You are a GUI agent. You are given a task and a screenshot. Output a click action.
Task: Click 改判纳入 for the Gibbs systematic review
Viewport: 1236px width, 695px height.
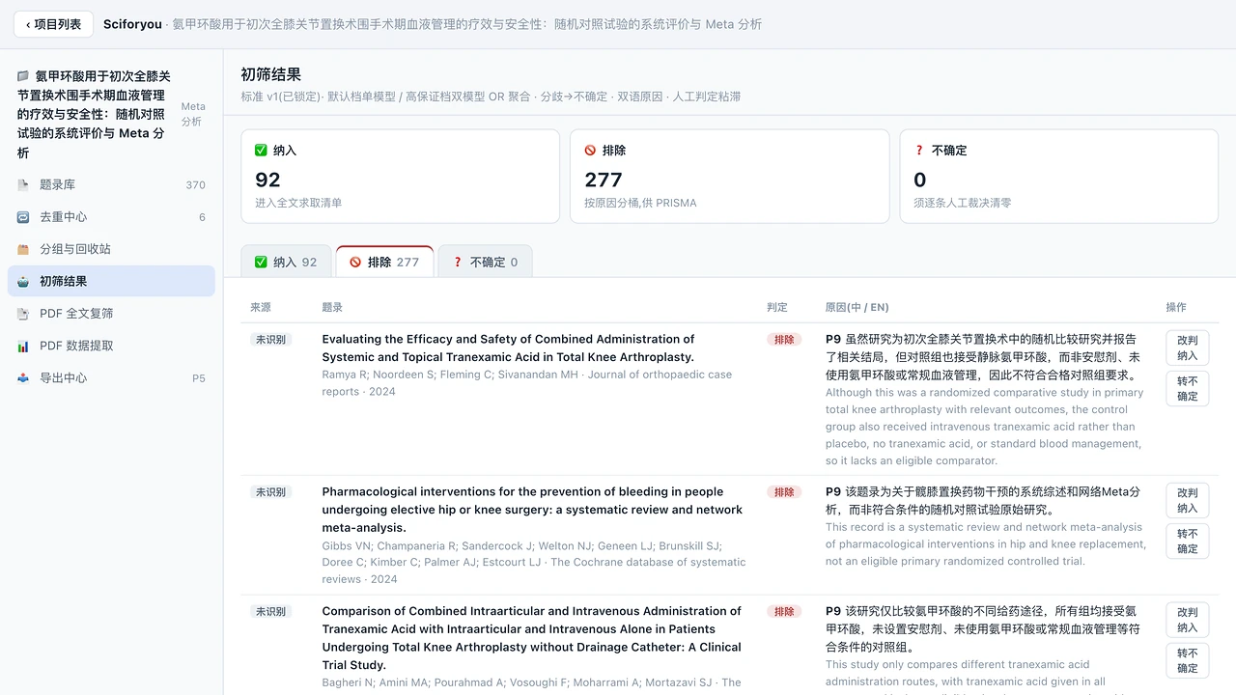(x=1187, y=500)
